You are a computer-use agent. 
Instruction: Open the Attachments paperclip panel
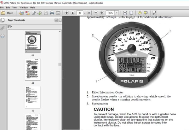click(3, 28)
